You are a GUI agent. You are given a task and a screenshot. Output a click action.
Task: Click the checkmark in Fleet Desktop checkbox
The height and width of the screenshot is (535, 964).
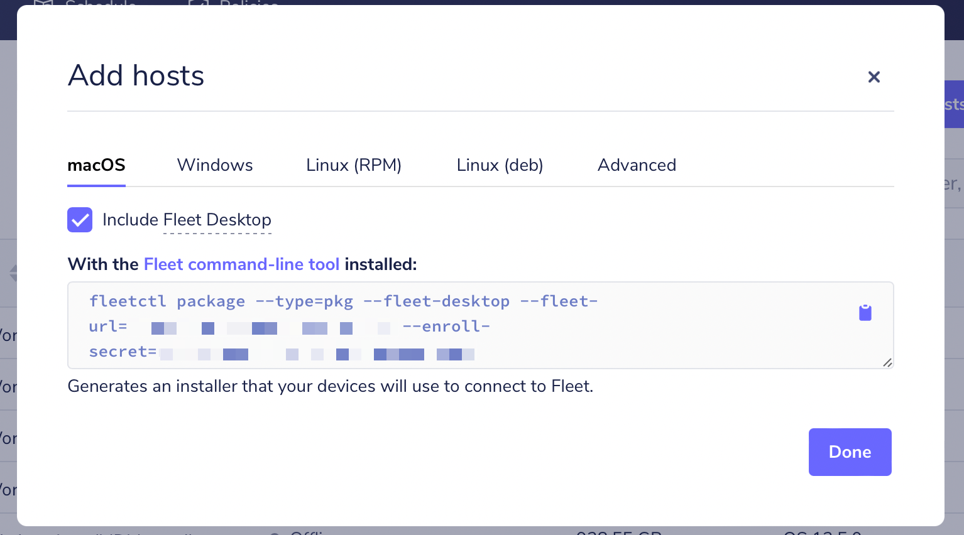[80, 220]
